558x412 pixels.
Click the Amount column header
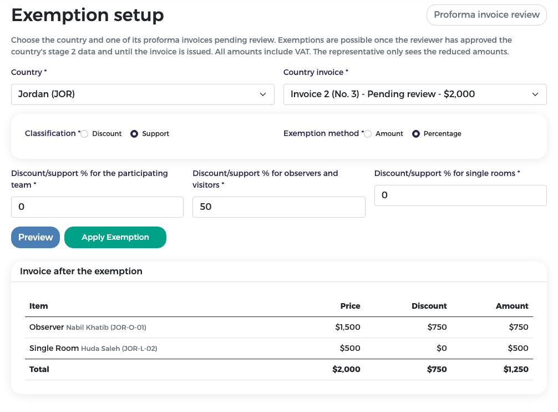click(512, 306)
